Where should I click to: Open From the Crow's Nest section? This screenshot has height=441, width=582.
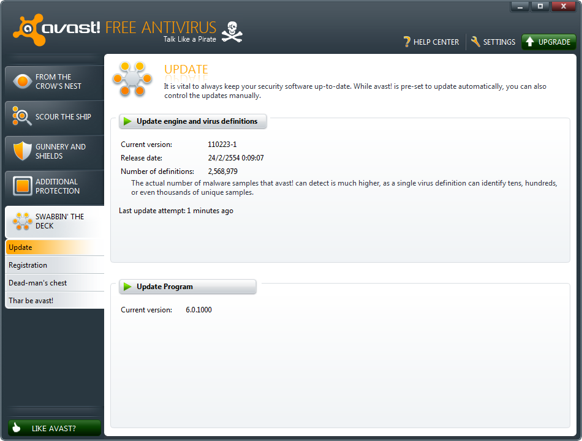[x=55, y=81]
